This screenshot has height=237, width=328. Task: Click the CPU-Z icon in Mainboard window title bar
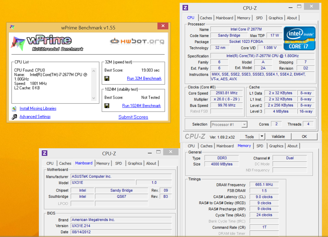pyautogui.click(x=45, y=153)
